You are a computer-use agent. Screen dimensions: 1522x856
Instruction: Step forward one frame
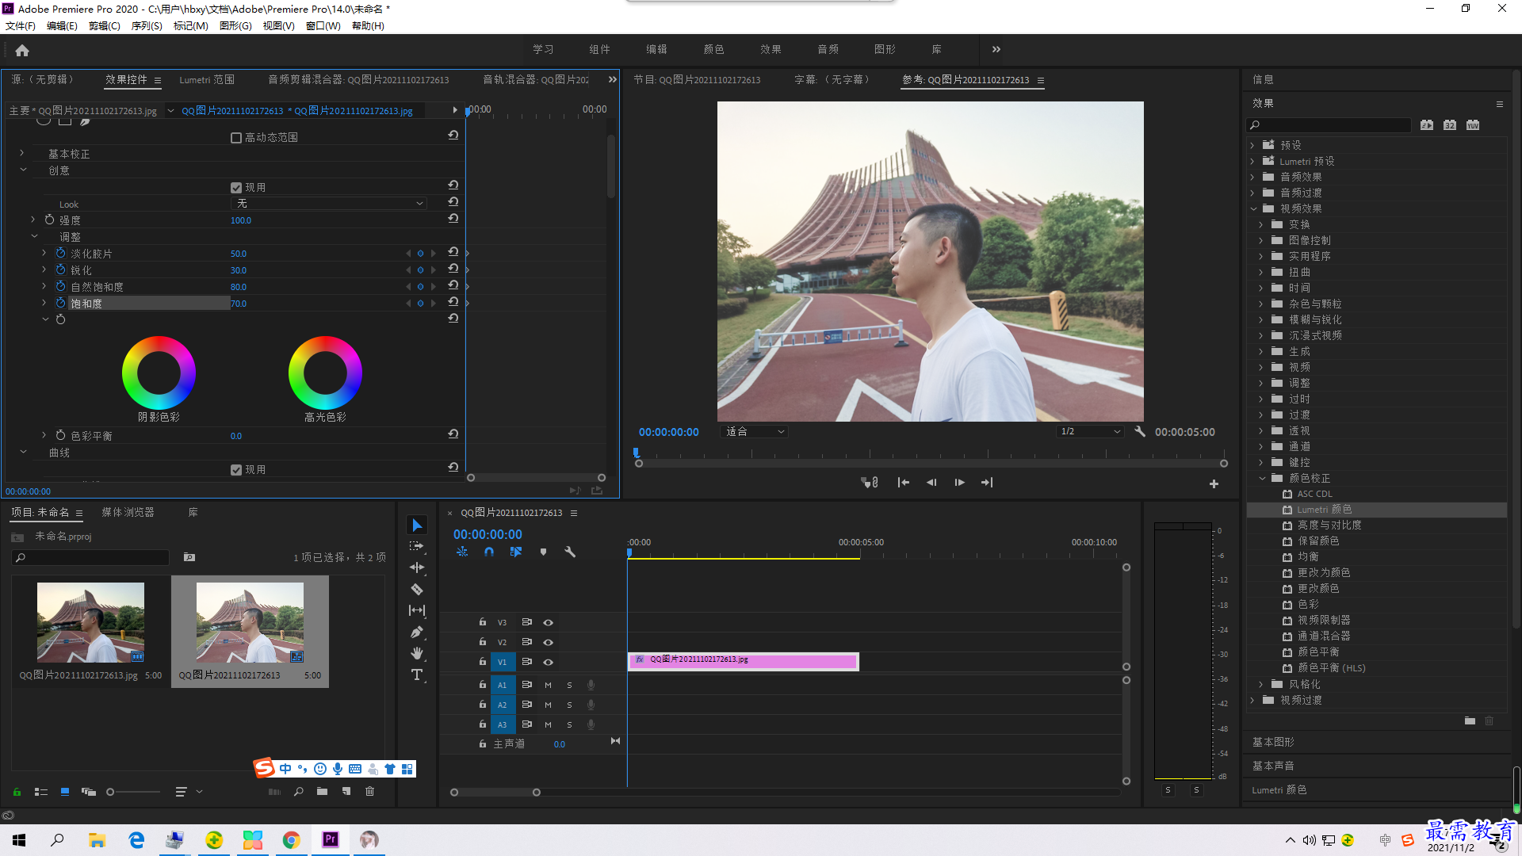pos(959,482)
